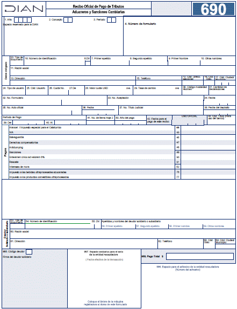Click the 30. Código modalidad field

pyautogui.click(x=195, y=91)
